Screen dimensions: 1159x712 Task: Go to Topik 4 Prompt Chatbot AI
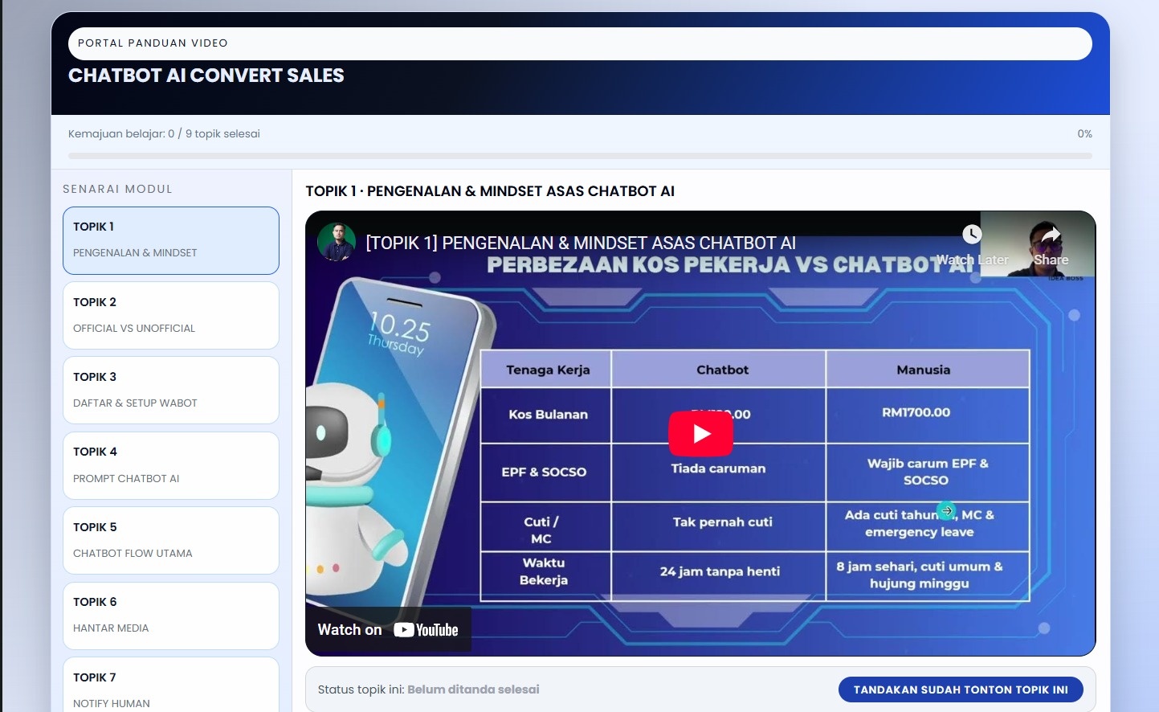(x=171, y=465)
